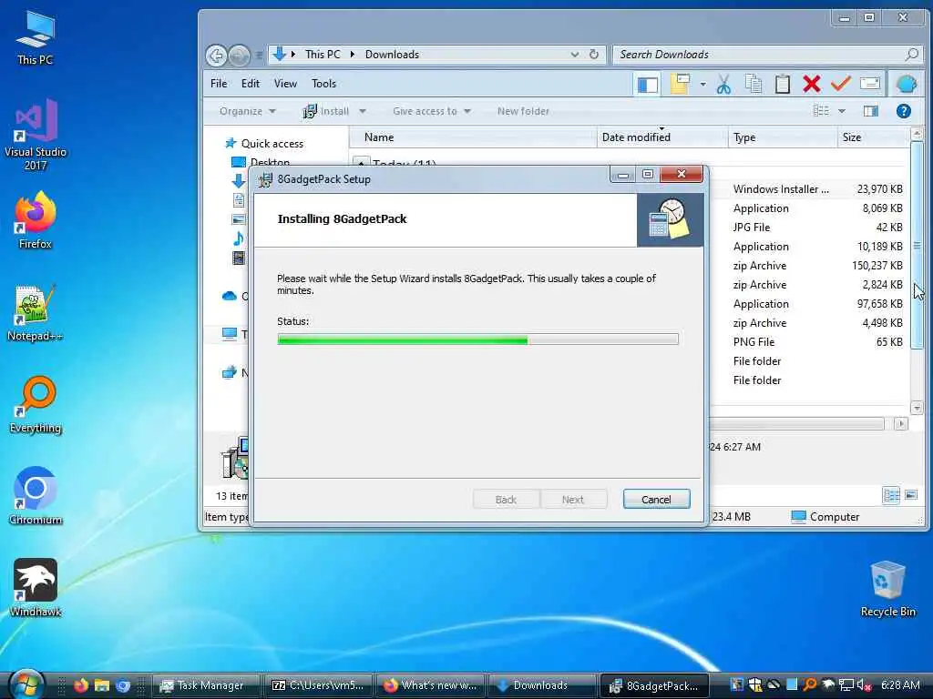Open the Tools menu

tap(323, 83)
